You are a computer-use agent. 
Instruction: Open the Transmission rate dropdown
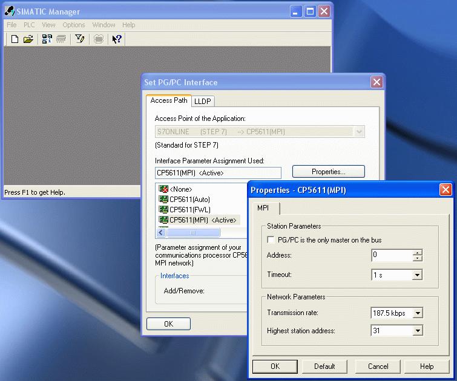coord(418,313)
